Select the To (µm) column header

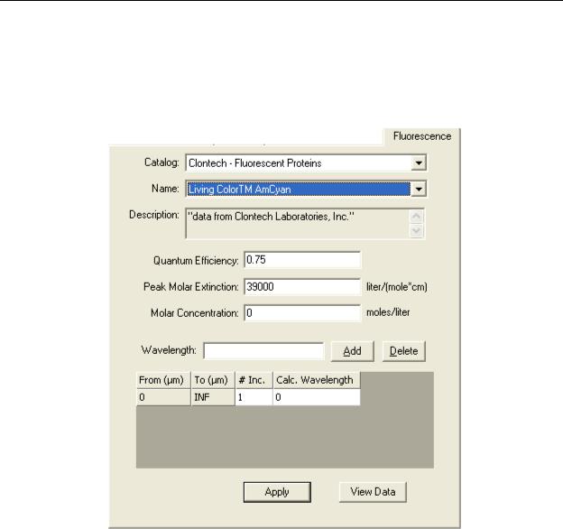click(x=213, y=380)
